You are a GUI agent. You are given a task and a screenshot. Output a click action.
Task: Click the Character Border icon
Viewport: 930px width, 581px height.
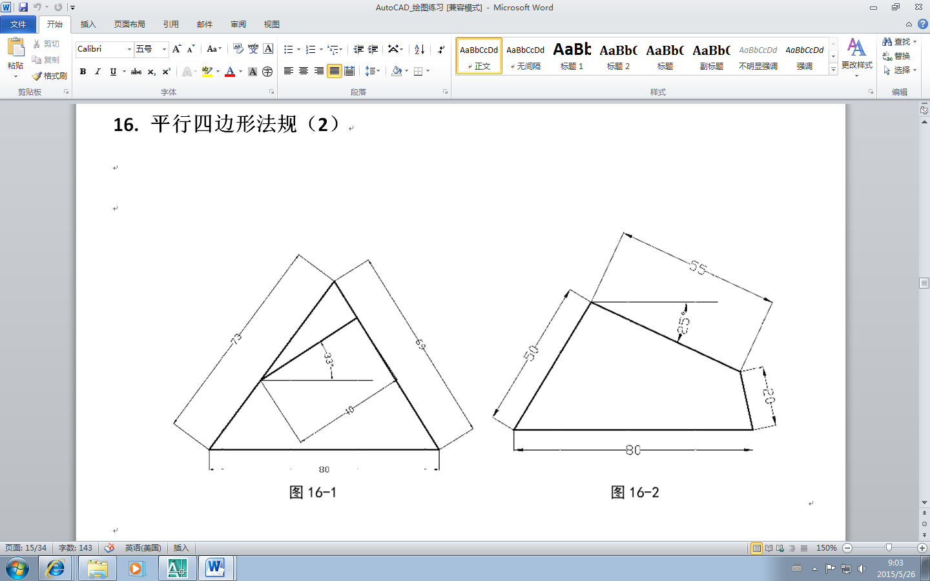[x=269, y=49]
